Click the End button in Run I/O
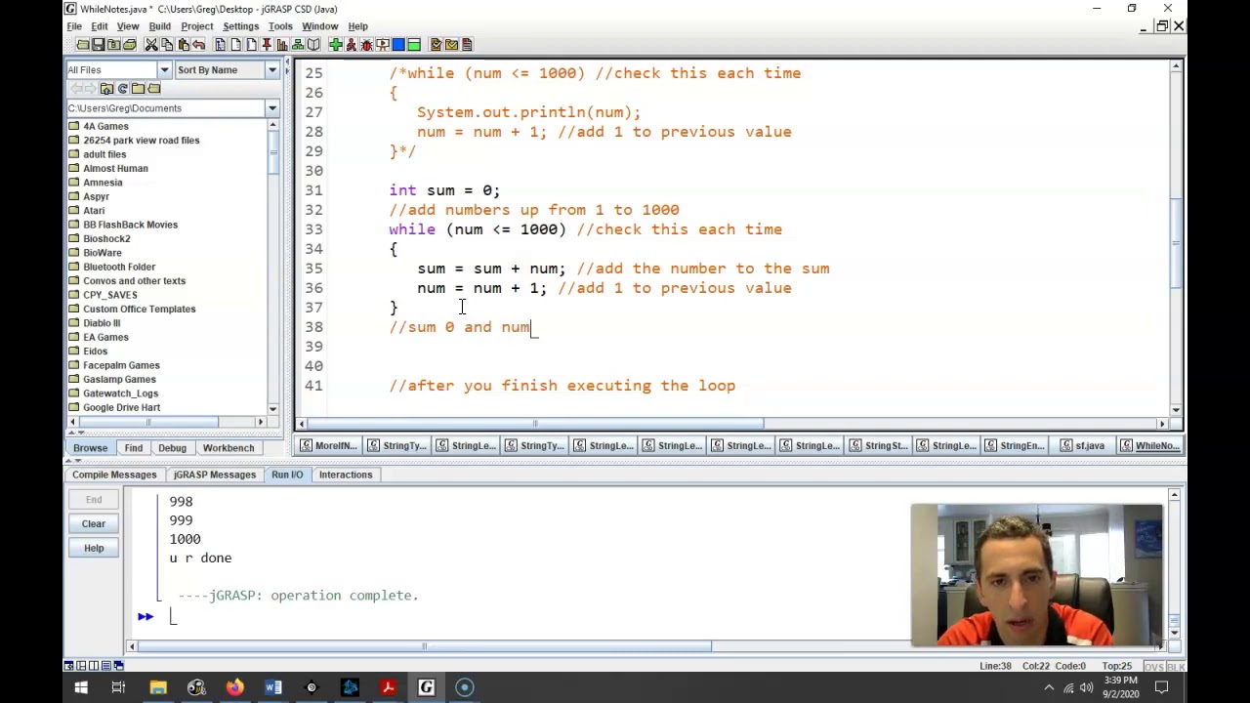The image size is (1250, 703). [x=94, y=500]
